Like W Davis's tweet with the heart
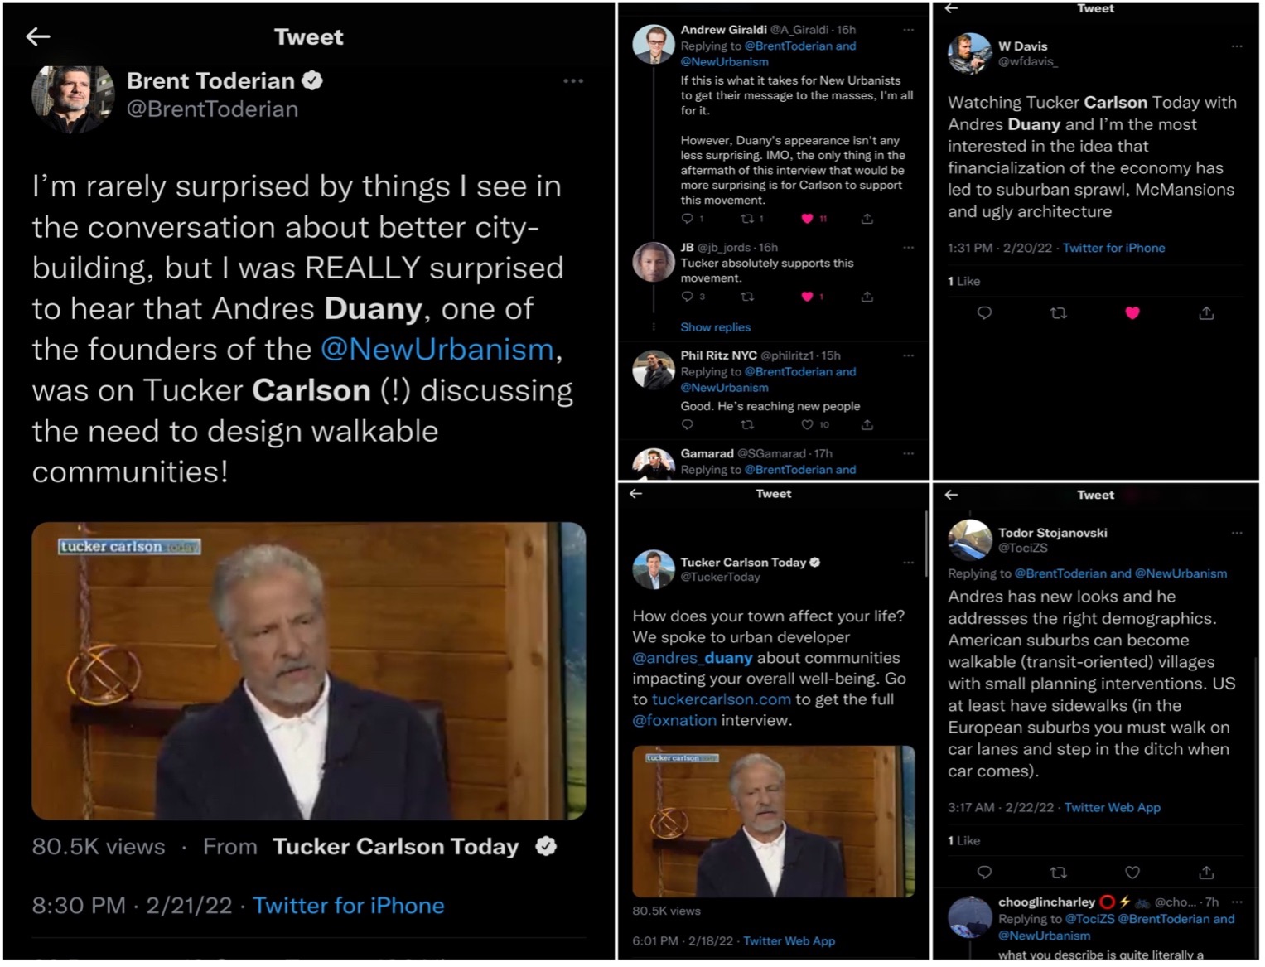The height and width of the screenshot is (967, 1265). click(x=1132, y=313)
